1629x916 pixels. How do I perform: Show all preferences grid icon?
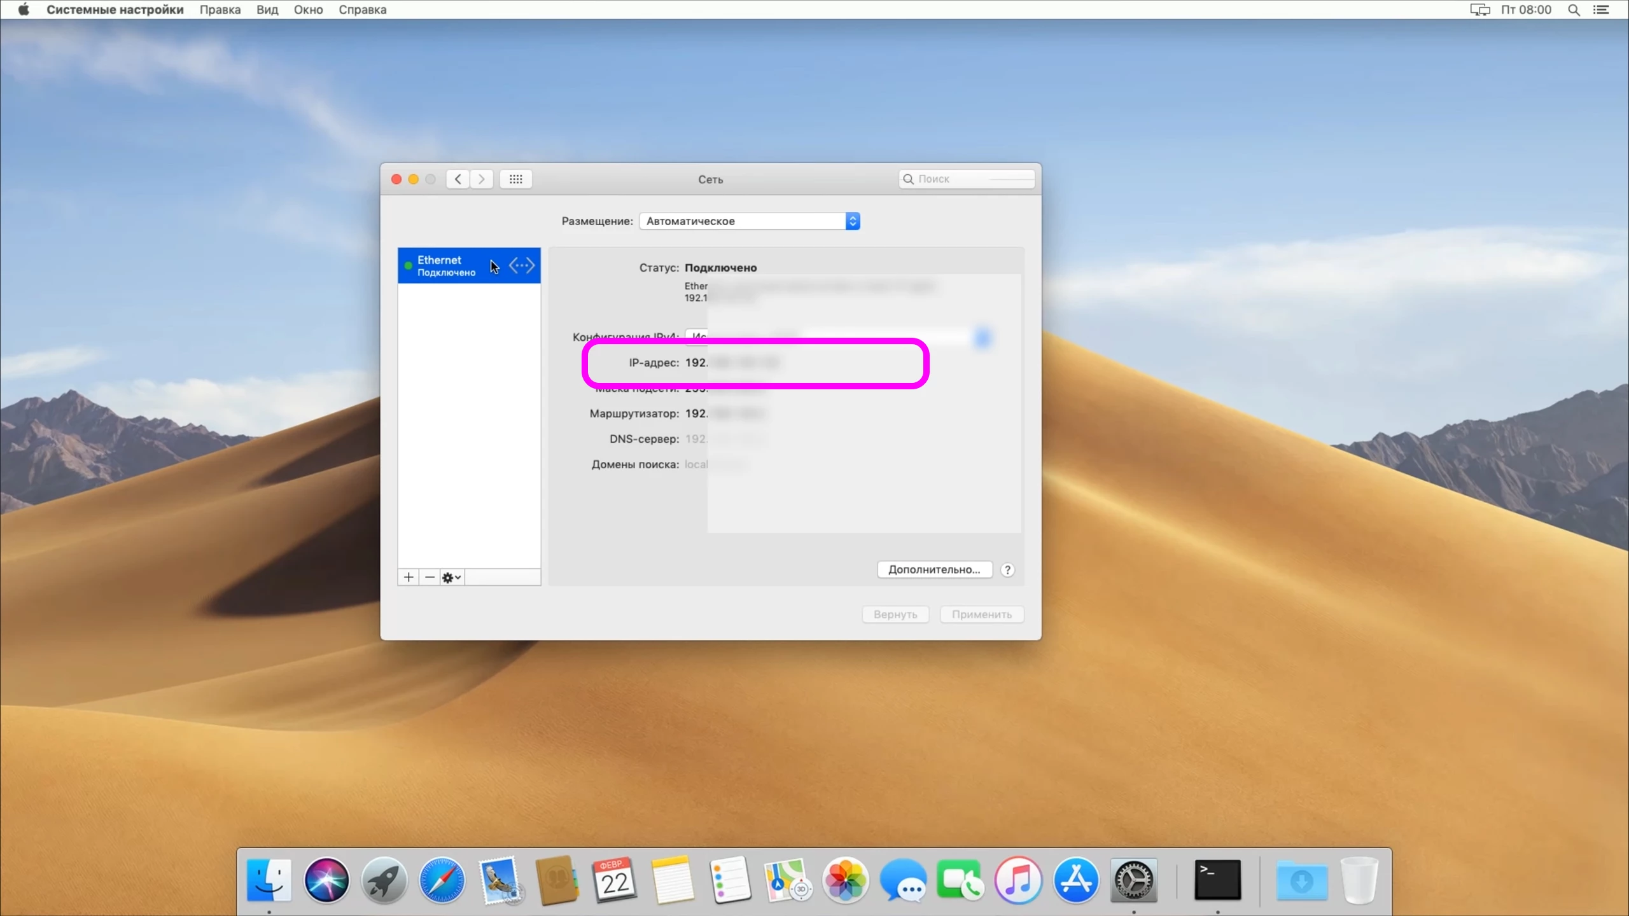click(x=515, y=179)
